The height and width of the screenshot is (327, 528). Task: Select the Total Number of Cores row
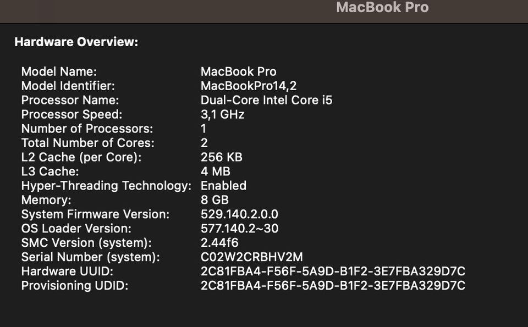pos(114,143)
